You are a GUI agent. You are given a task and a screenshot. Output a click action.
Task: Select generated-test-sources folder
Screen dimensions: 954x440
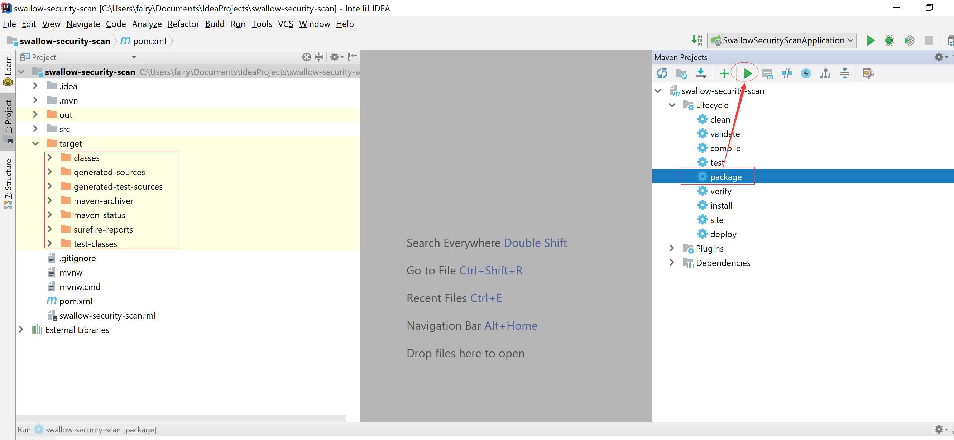[x=111, y=187]
